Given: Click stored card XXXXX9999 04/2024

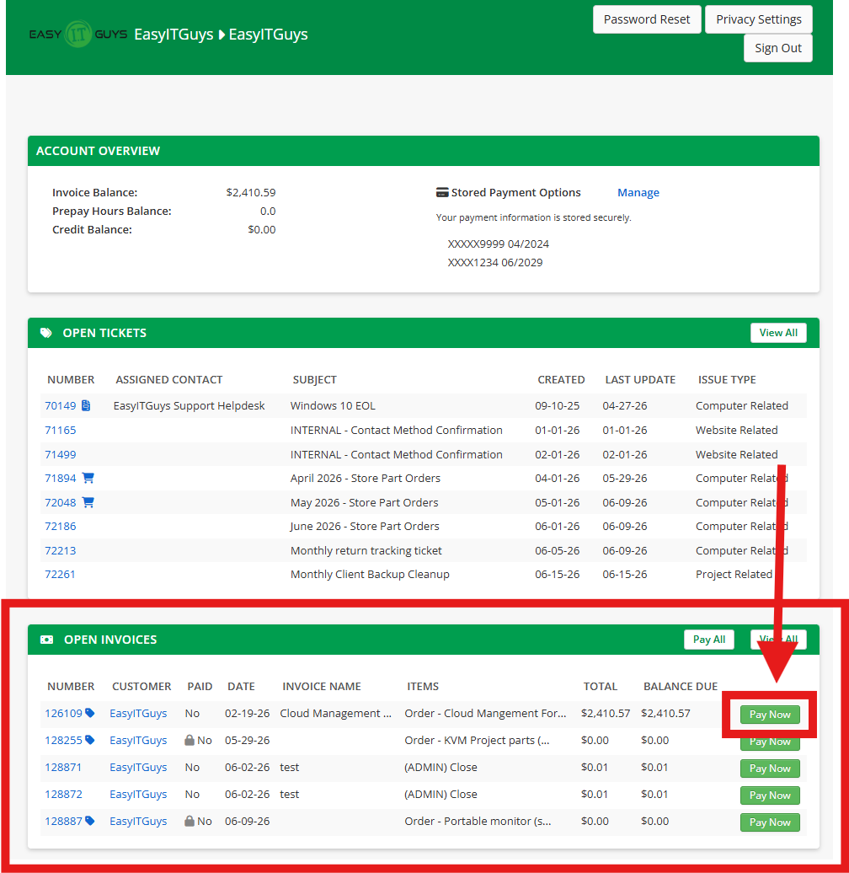Looking at the screenshot, I should pos(498,244).
